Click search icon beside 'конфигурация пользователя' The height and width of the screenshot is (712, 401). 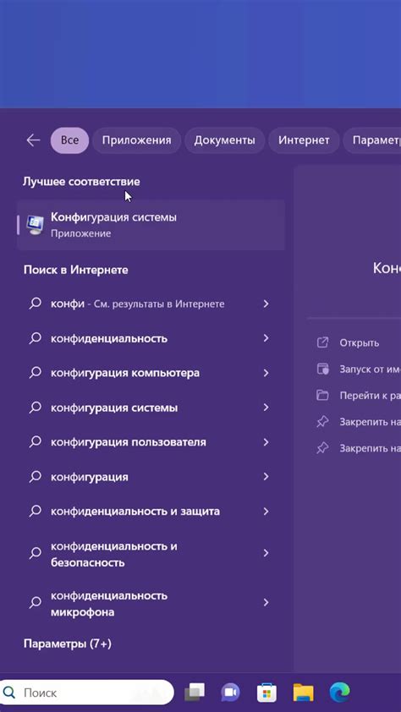pos(35,441)
